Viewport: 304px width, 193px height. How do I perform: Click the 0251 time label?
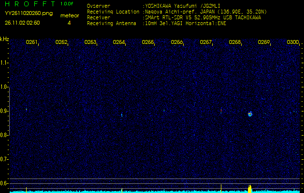pos(31,42)
